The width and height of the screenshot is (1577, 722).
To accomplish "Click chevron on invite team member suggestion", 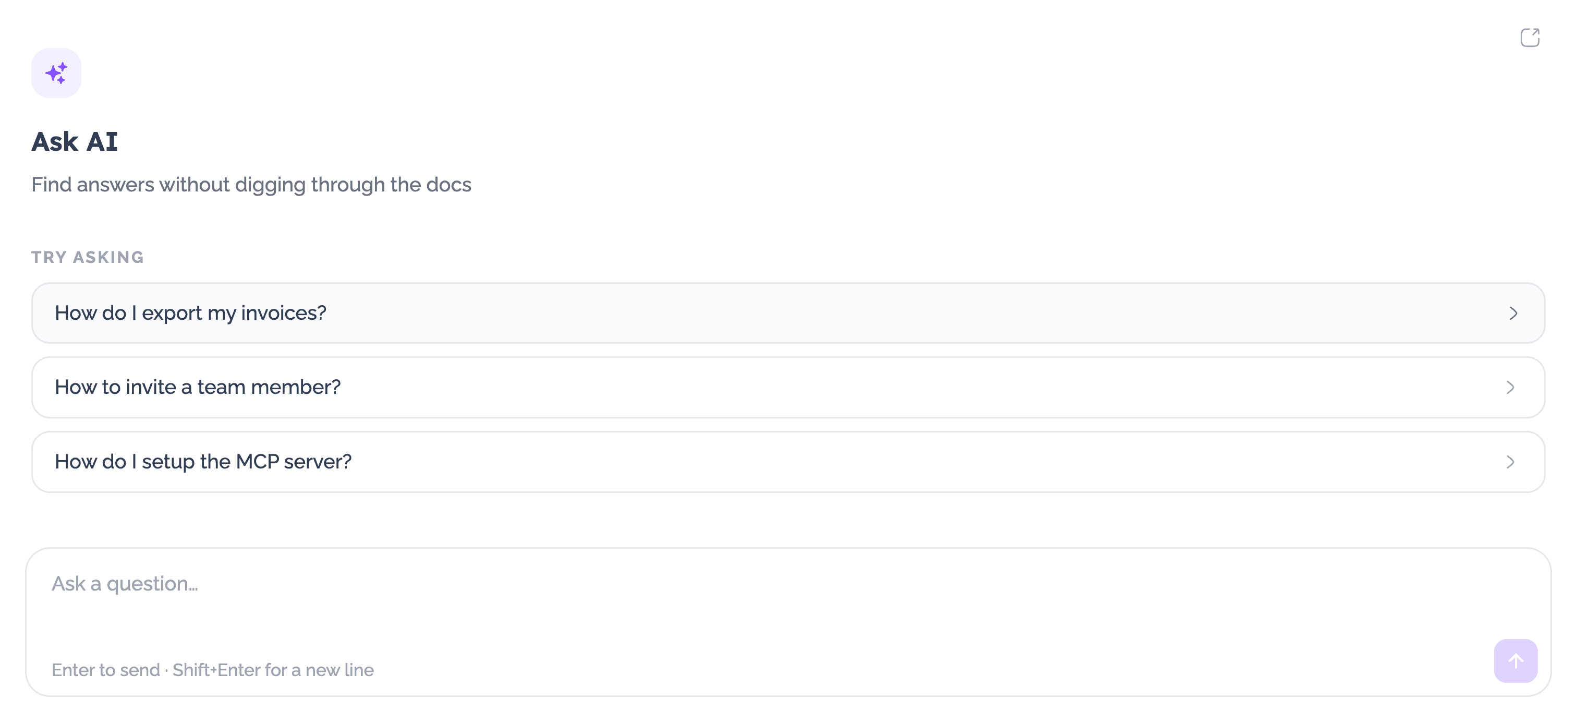I will click(1510, 387).
